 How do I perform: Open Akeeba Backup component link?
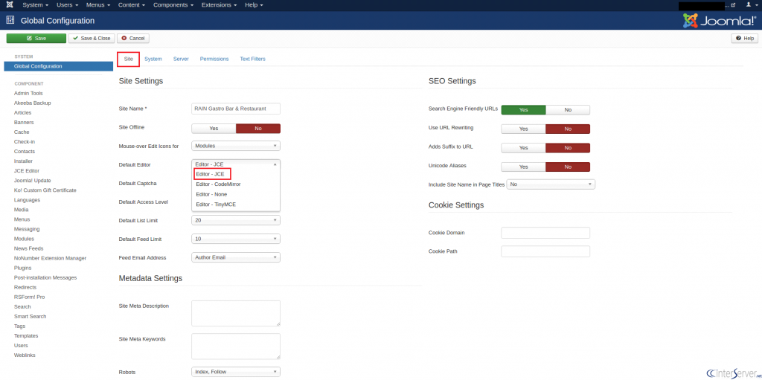[33, 103]
